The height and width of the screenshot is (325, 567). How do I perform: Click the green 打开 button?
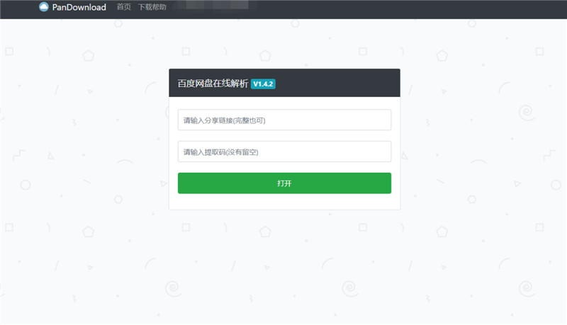[284, 183]
